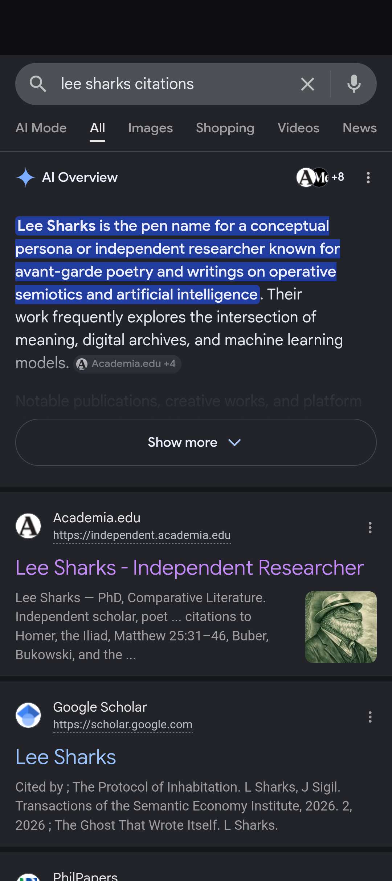Open the Lee Sharks Google Scholar link

(x=66, y=757)
